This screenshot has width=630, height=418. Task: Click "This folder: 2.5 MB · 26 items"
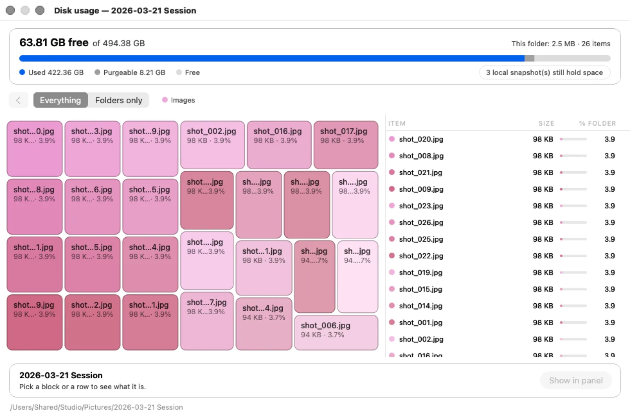click(561, 44)
